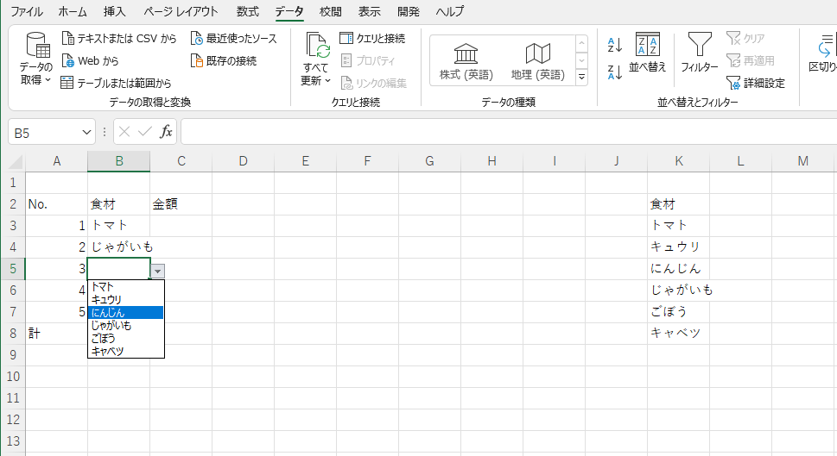837x456 pixels.
Task: Click リンクの編集 button
Action: (x=374, y=83)
